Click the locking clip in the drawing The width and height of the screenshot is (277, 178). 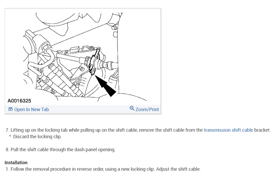[x=94, y=61]
